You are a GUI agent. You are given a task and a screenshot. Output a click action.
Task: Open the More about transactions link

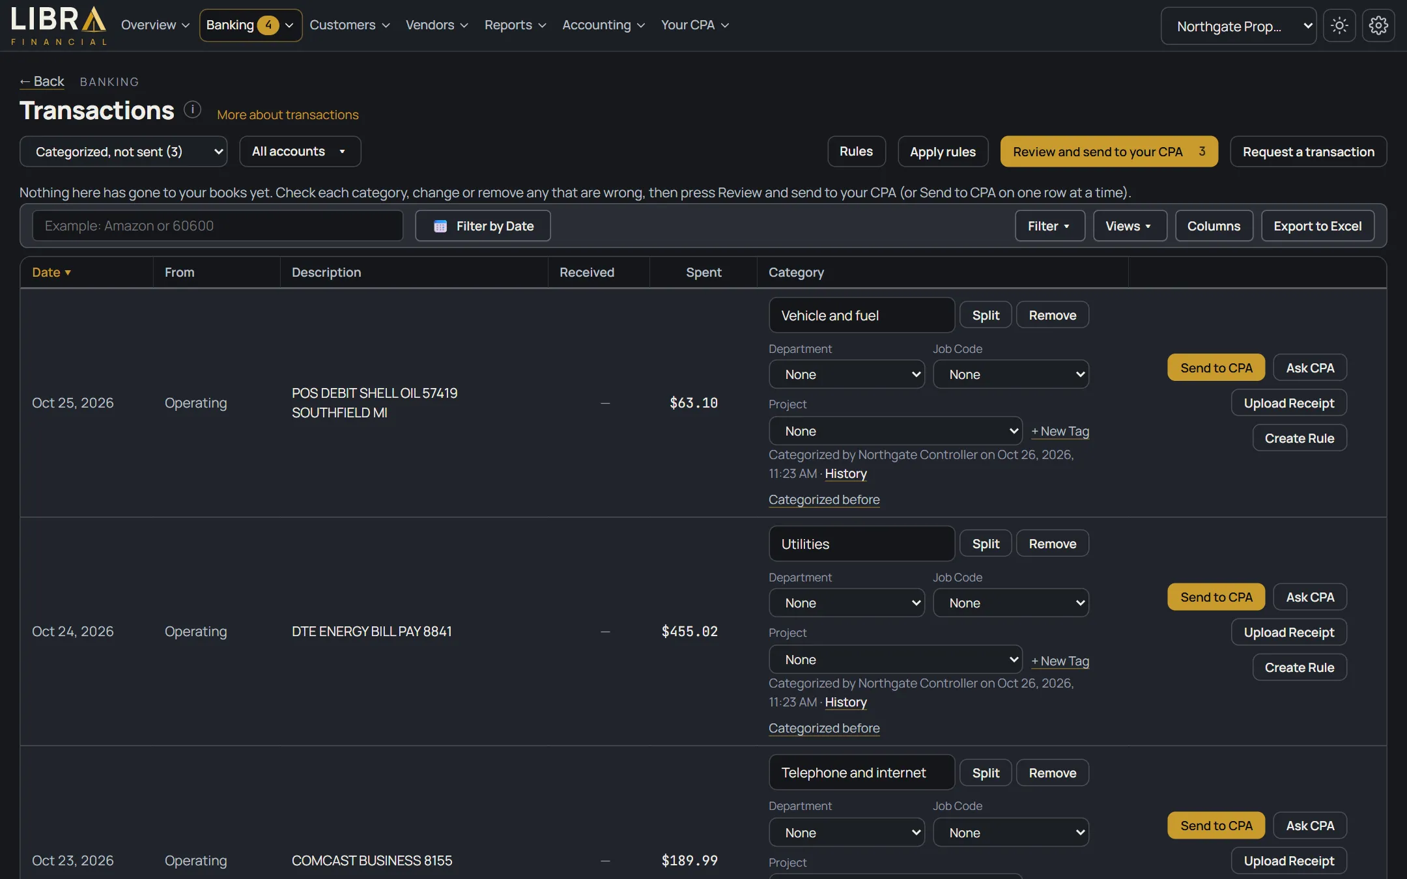[287, 115]
